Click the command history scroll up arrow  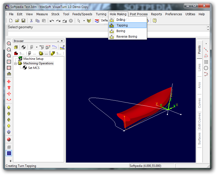click(x=208, y=26)
